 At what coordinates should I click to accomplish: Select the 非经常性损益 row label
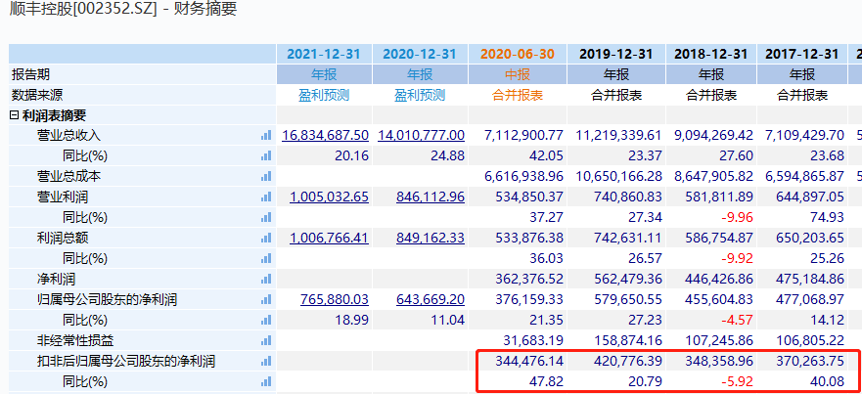click(76, 340)
